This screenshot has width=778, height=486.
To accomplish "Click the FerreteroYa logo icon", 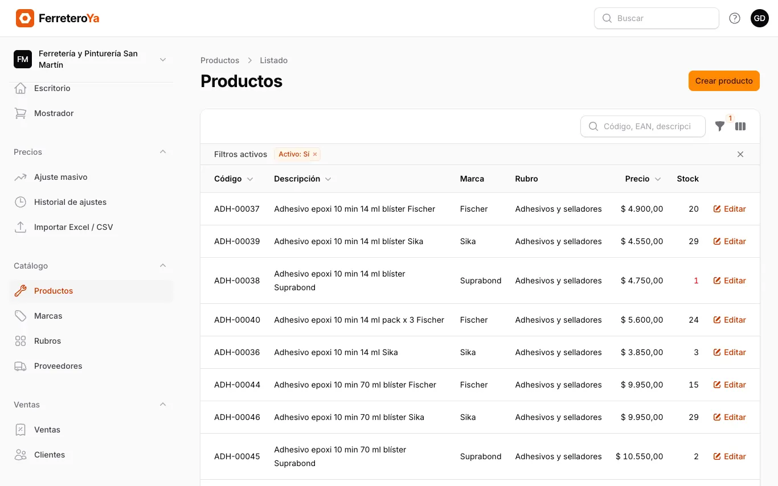I will tap(25, 18).
